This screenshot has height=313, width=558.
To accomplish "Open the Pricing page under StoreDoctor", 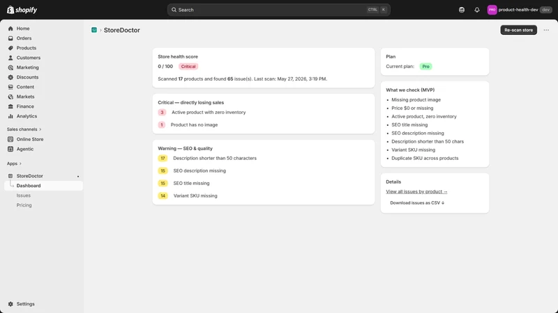I will 24,205.
